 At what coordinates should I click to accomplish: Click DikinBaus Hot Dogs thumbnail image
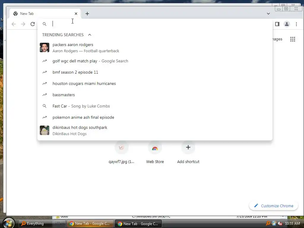[45, 130]
